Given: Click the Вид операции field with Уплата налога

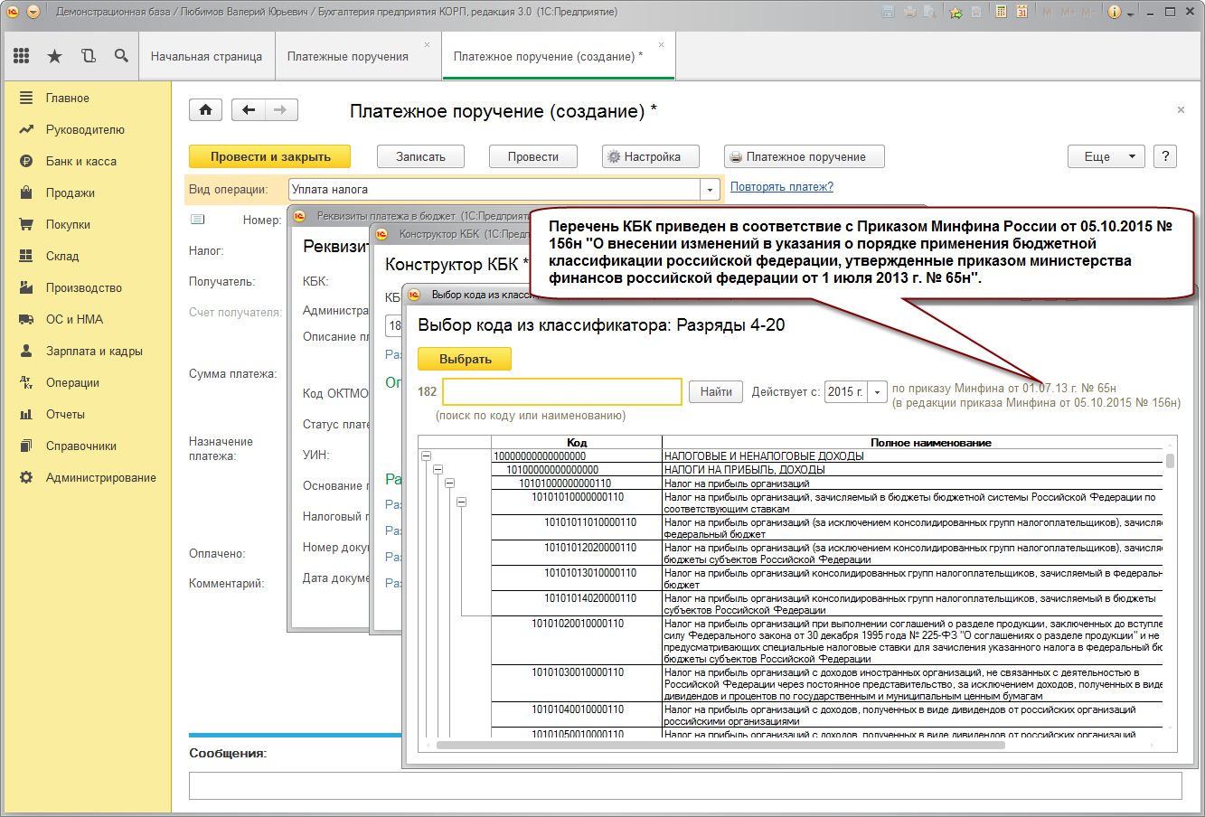Looking at the screenshot, I should (495, 190).
